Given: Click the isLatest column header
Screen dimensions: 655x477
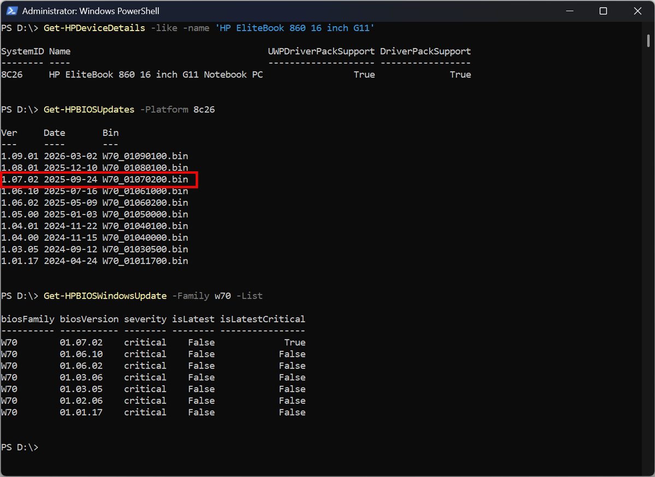Looking at the screenshot, I should 193,319.
